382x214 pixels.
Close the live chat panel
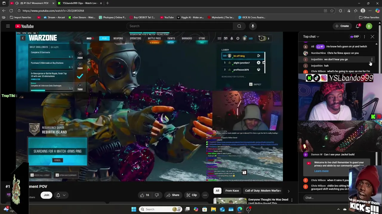(372, 37)
